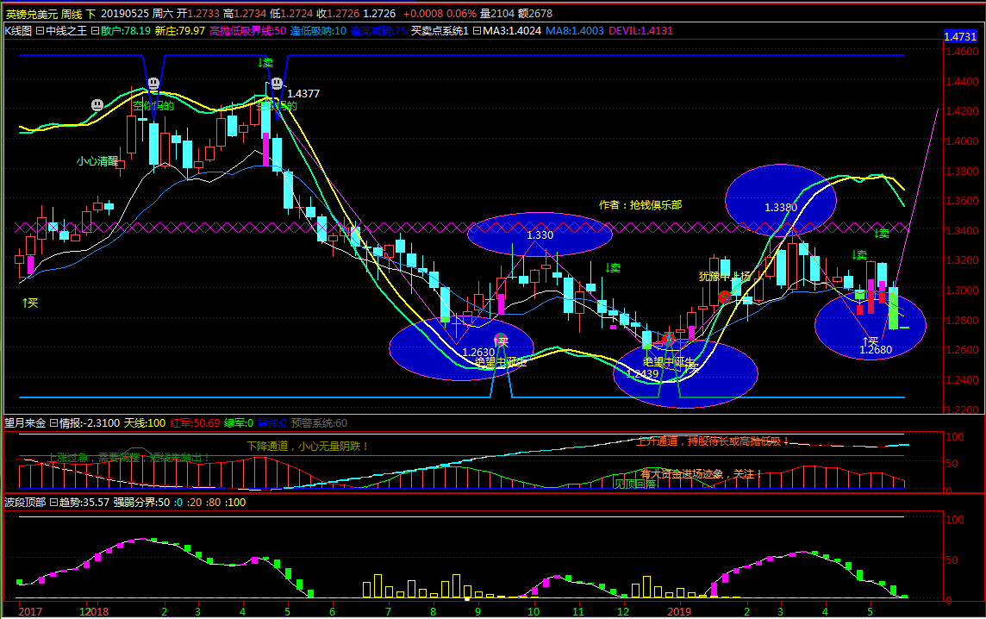This screenshot has width=986, height=619.
Task: Click the gray face icon above 1.4377 peak
Action: pyautogui.click(x=277, y=84)
